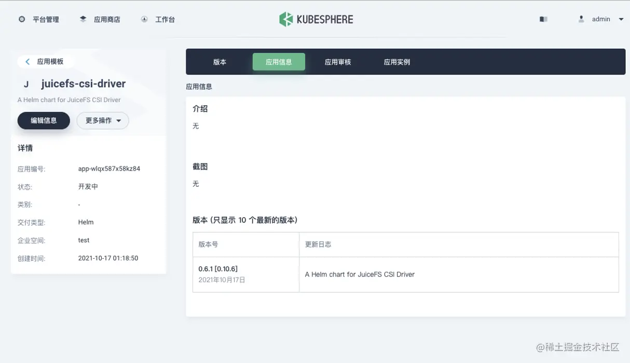Open 工作台 menu item

[x=165, y=19]
